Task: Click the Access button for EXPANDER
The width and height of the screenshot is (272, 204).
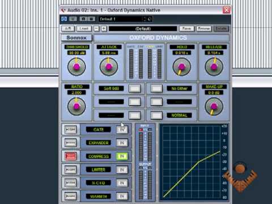Action: (x=71, y=143)
